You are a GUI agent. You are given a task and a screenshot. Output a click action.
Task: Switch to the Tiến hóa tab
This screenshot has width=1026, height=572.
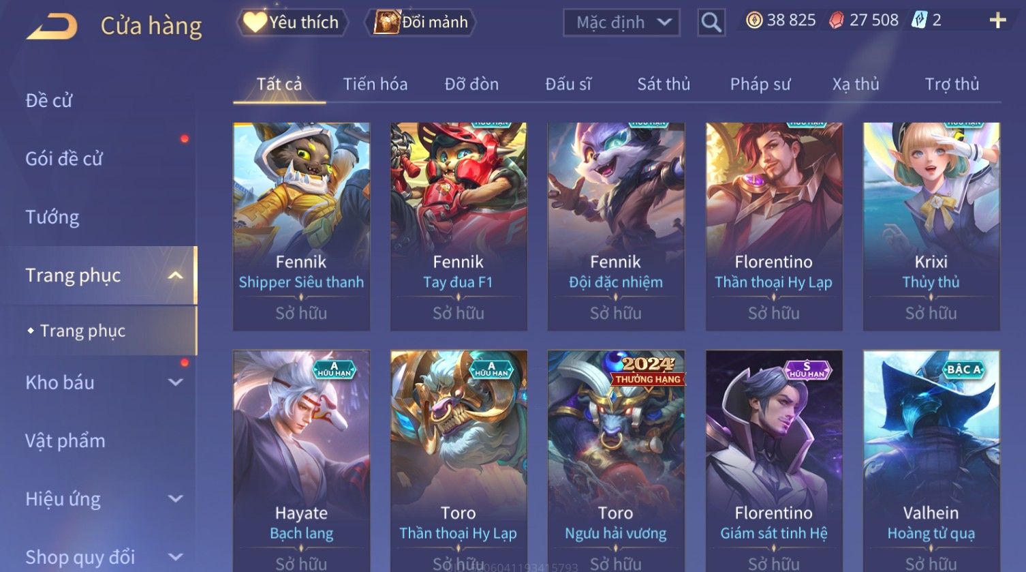click(375, 84)
